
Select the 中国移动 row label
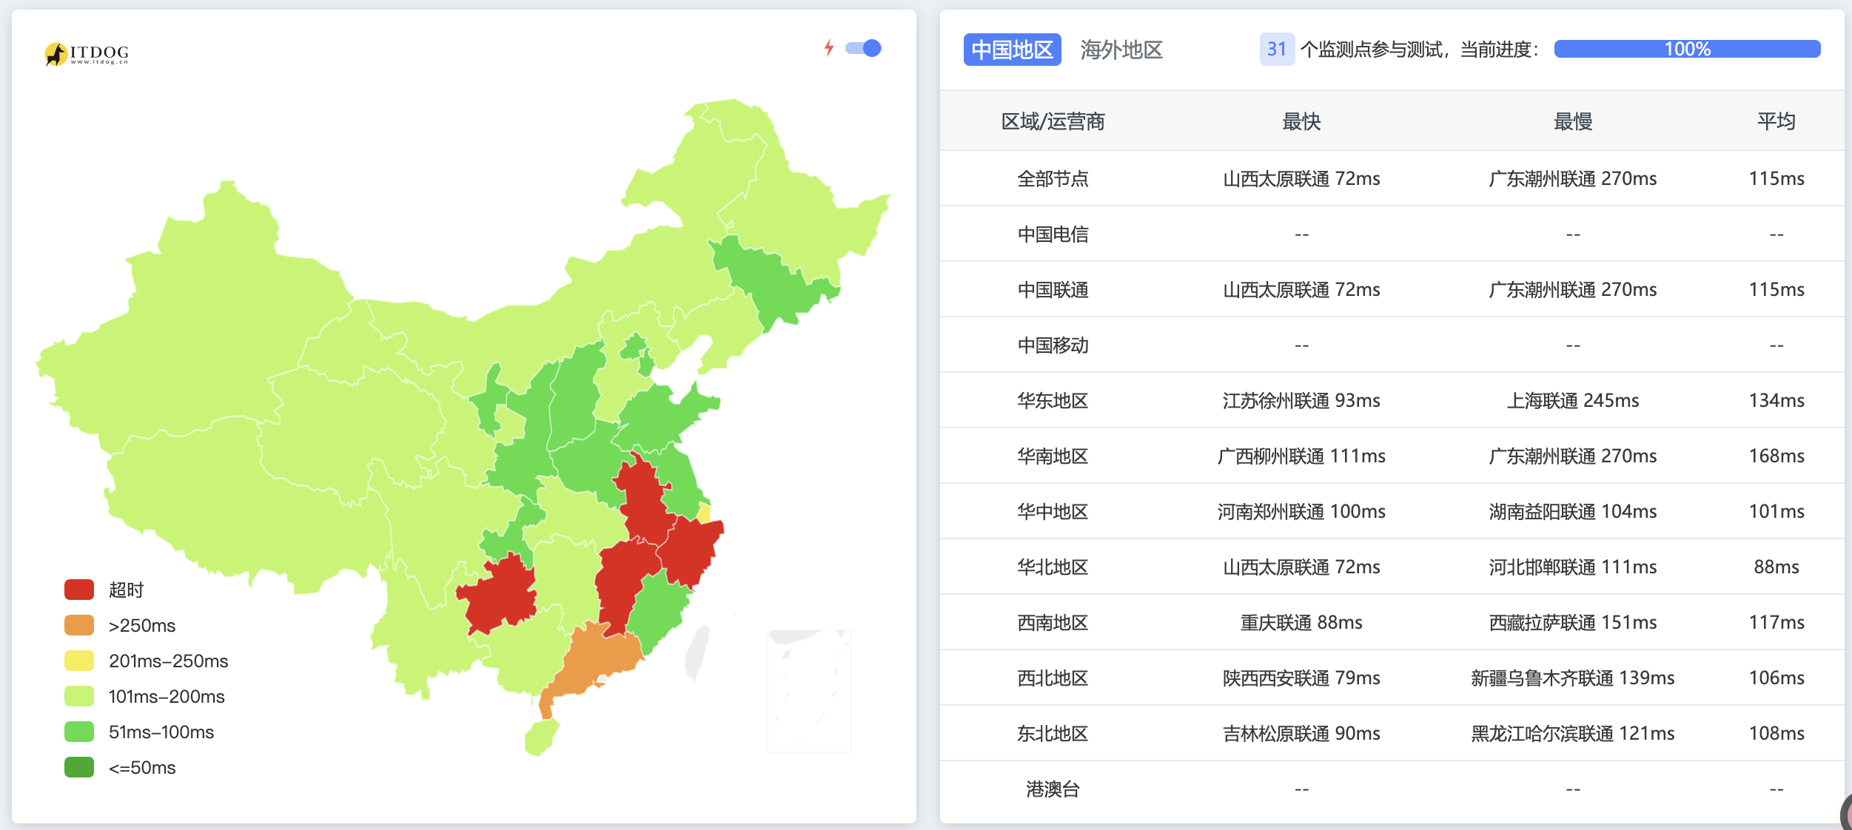[1053, 345]
